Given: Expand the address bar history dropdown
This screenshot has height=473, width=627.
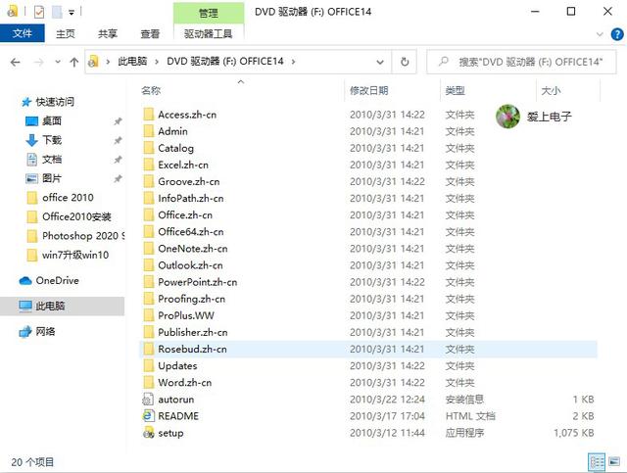Looking at the screenshot, I should point(380,62).
